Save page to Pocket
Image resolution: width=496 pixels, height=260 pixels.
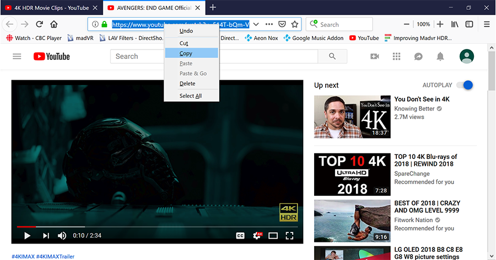coord(282,24)
